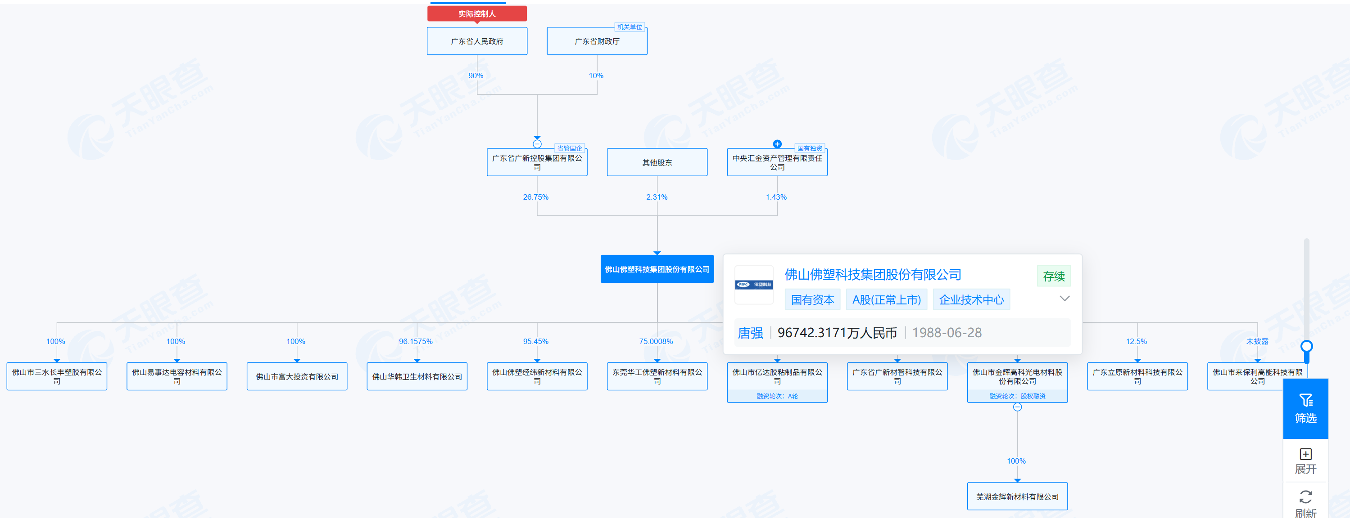This screenshot has width=1350, height=518.
Task: Click the 省管国企 tag label
Action: click(570, 148)
